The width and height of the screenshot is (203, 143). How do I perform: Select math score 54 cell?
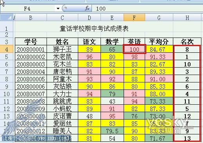click(x=112, y=138)
